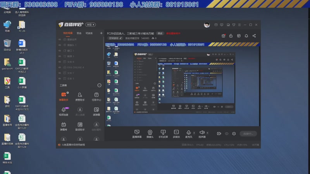Mute the 麦克风 microphone
Viewport: 310px width, 174px height.
(x=189, y=134)
